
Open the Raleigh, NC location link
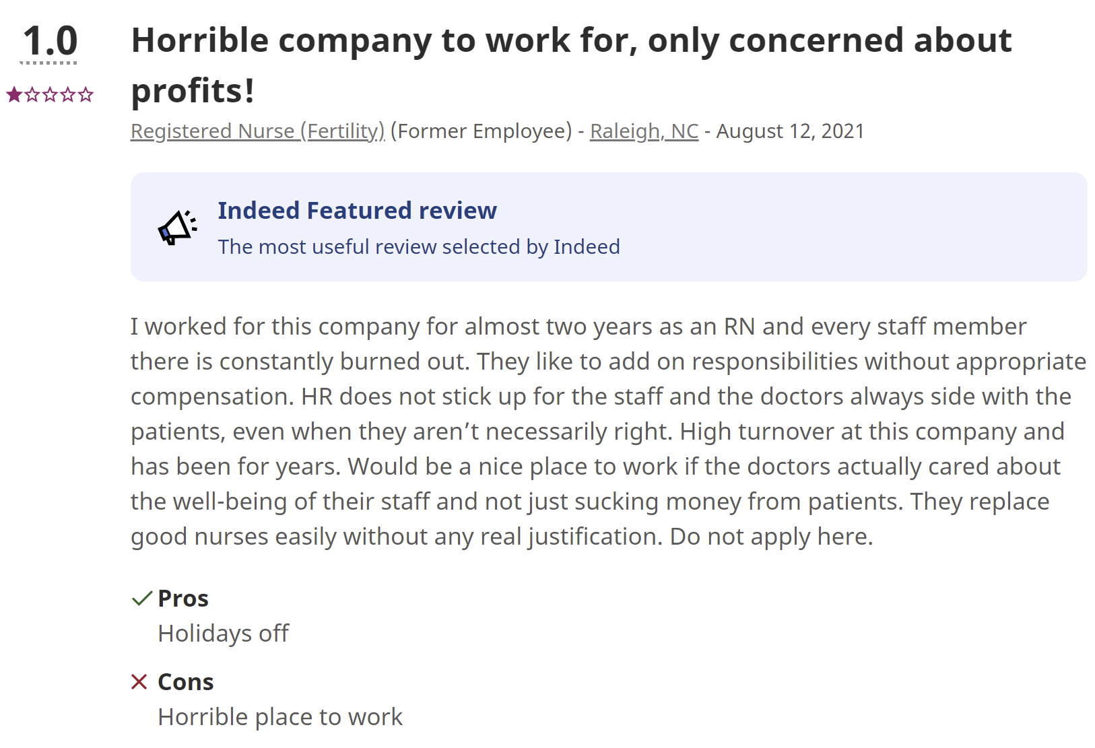coord(644,131)
